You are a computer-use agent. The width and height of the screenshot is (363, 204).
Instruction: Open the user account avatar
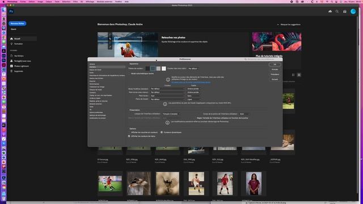coord(353,11)
